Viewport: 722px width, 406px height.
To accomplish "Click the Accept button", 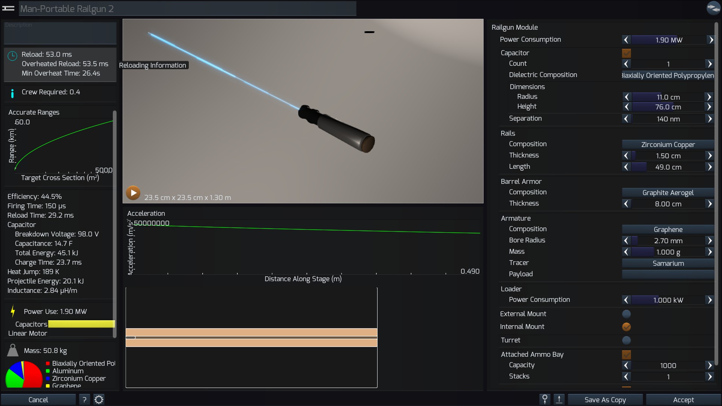I will coord(683,400).
